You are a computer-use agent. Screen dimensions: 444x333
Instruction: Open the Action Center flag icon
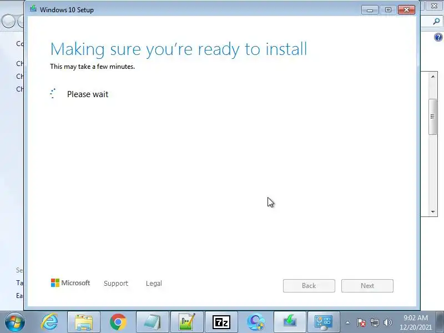(x=361, y=322)
